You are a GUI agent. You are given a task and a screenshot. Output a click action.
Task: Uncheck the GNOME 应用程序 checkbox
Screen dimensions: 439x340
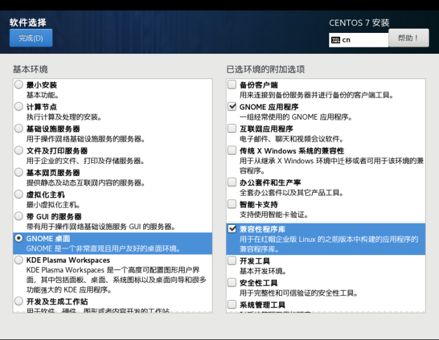click(232, 107)
